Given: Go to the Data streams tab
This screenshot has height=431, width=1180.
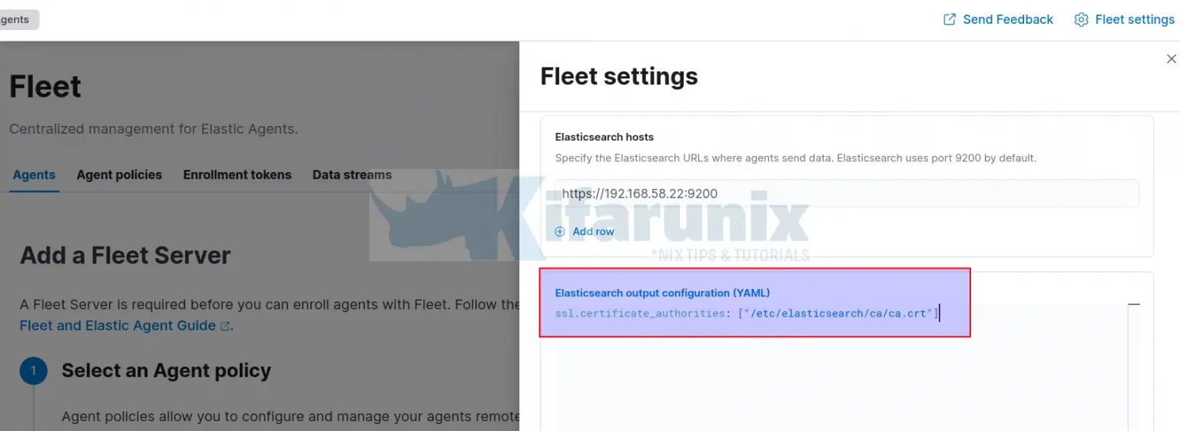Looking at the screenshot, I should 352,175.
